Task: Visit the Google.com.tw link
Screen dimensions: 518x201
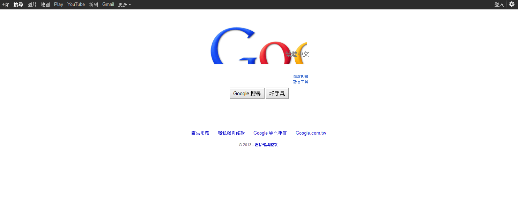Action: pos(311,133)
